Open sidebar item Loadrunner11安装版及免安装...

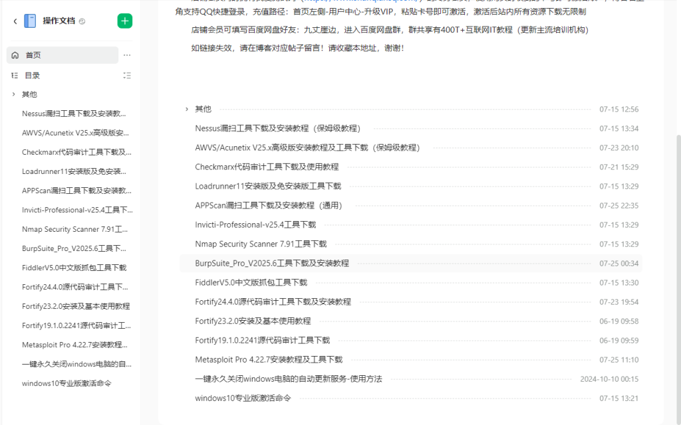[x=74, y=171]
